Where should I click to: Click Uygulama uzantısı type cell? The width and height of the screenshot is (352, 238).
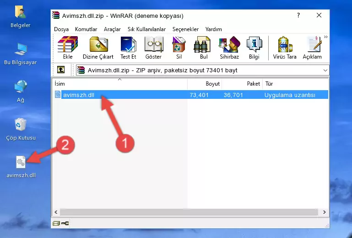(290, 95)
